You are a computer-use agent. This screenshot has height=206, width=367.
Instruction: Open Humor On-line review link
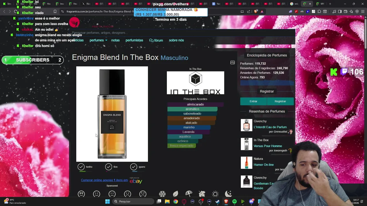click(264, 165)
